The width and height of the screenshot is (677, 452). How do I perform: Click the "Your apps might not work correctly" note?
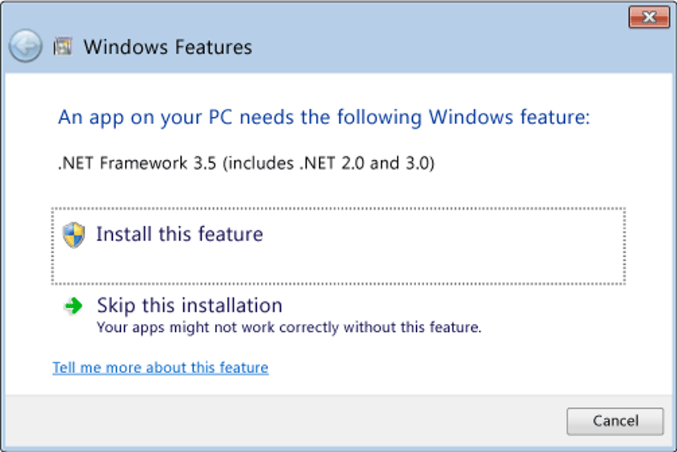pyautogui.click(x=289, y=327)
